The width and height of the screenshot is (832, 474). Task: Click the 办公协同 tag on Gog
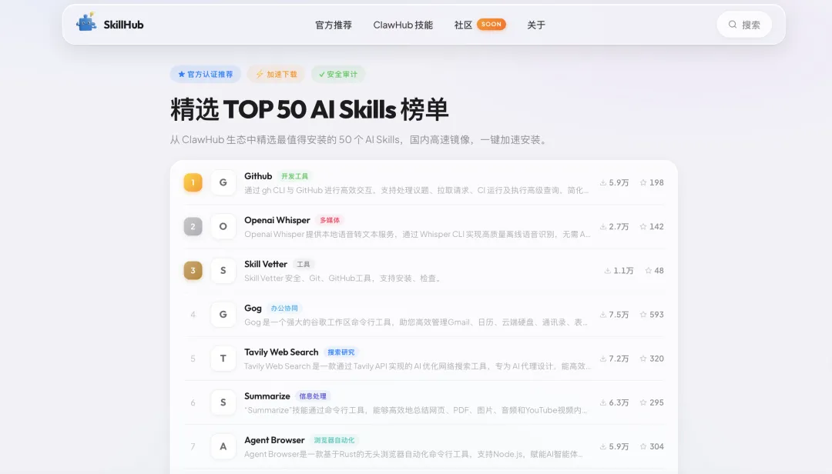[x=284, y=308]
